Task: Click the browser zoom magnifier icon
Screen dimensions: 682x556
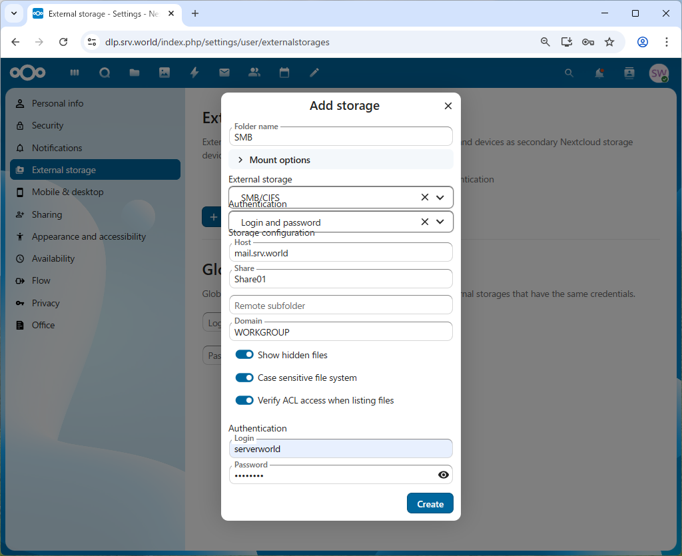Action: (x=545, y=42)
